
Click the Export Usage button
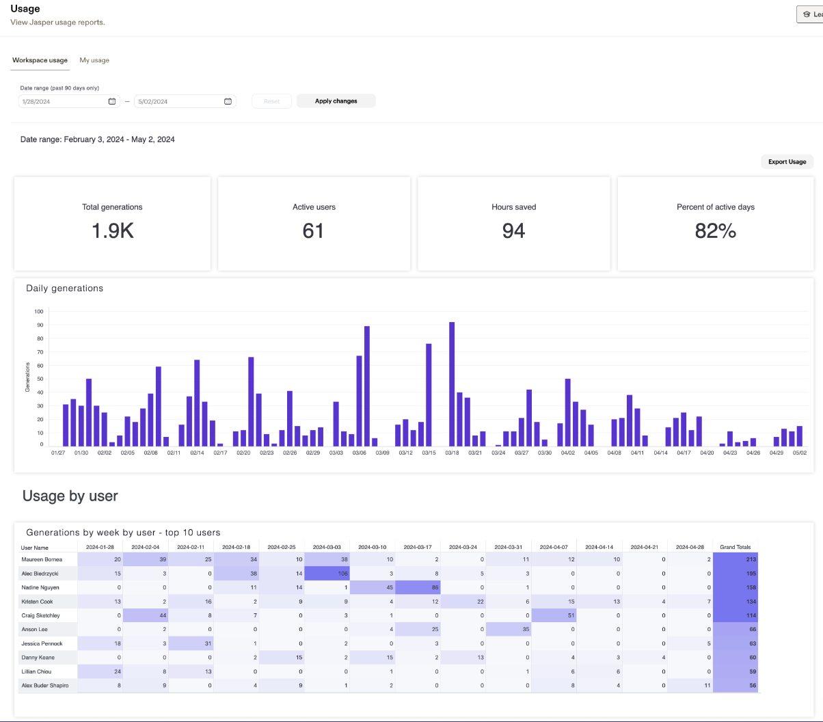[787, 162]
